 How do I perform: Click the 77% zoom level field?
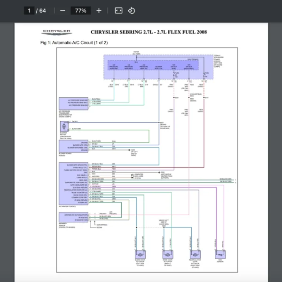[79, 10]
